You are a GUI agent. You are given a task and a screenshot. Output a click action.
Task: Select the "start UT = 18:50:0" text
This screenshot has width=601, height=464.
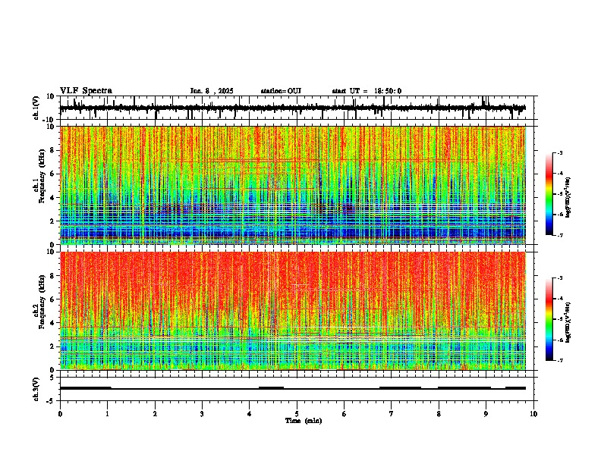(367, 91)
